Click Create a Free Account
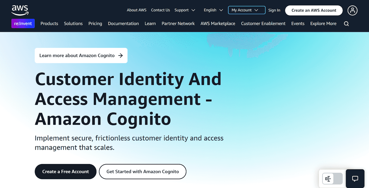 pyautogui.click(x=65, y=172)
